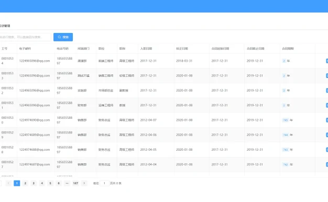Click the blue 搜索 search button
This screenshot has width=328, height=202.
pos(63,37)
